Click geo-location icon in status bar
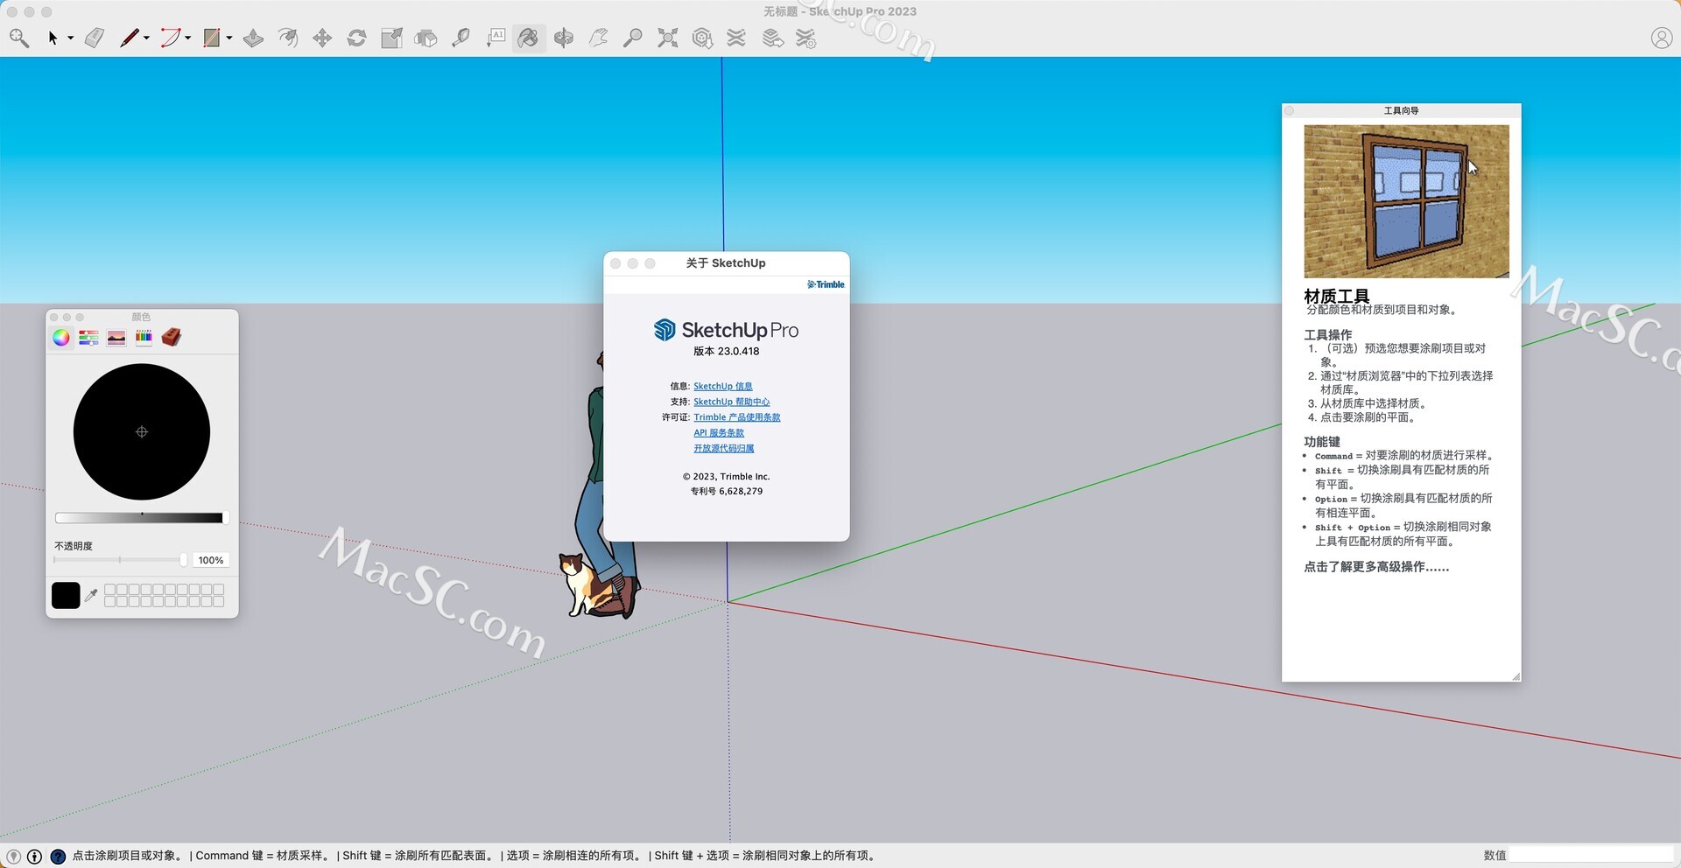This screenshot has width=1681, height=868. tap(13, 857)
